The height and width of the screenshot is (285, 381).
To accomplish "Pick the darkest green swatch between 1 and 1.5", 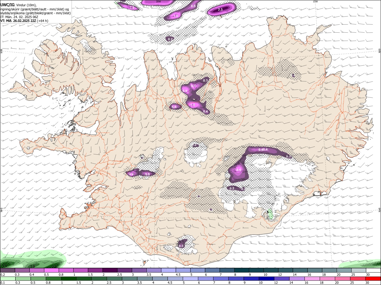I will (68, 279).
